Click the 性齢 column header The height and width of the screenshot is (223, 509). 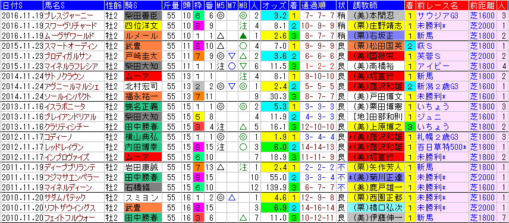pyautogui.click(x=114, y=5)
